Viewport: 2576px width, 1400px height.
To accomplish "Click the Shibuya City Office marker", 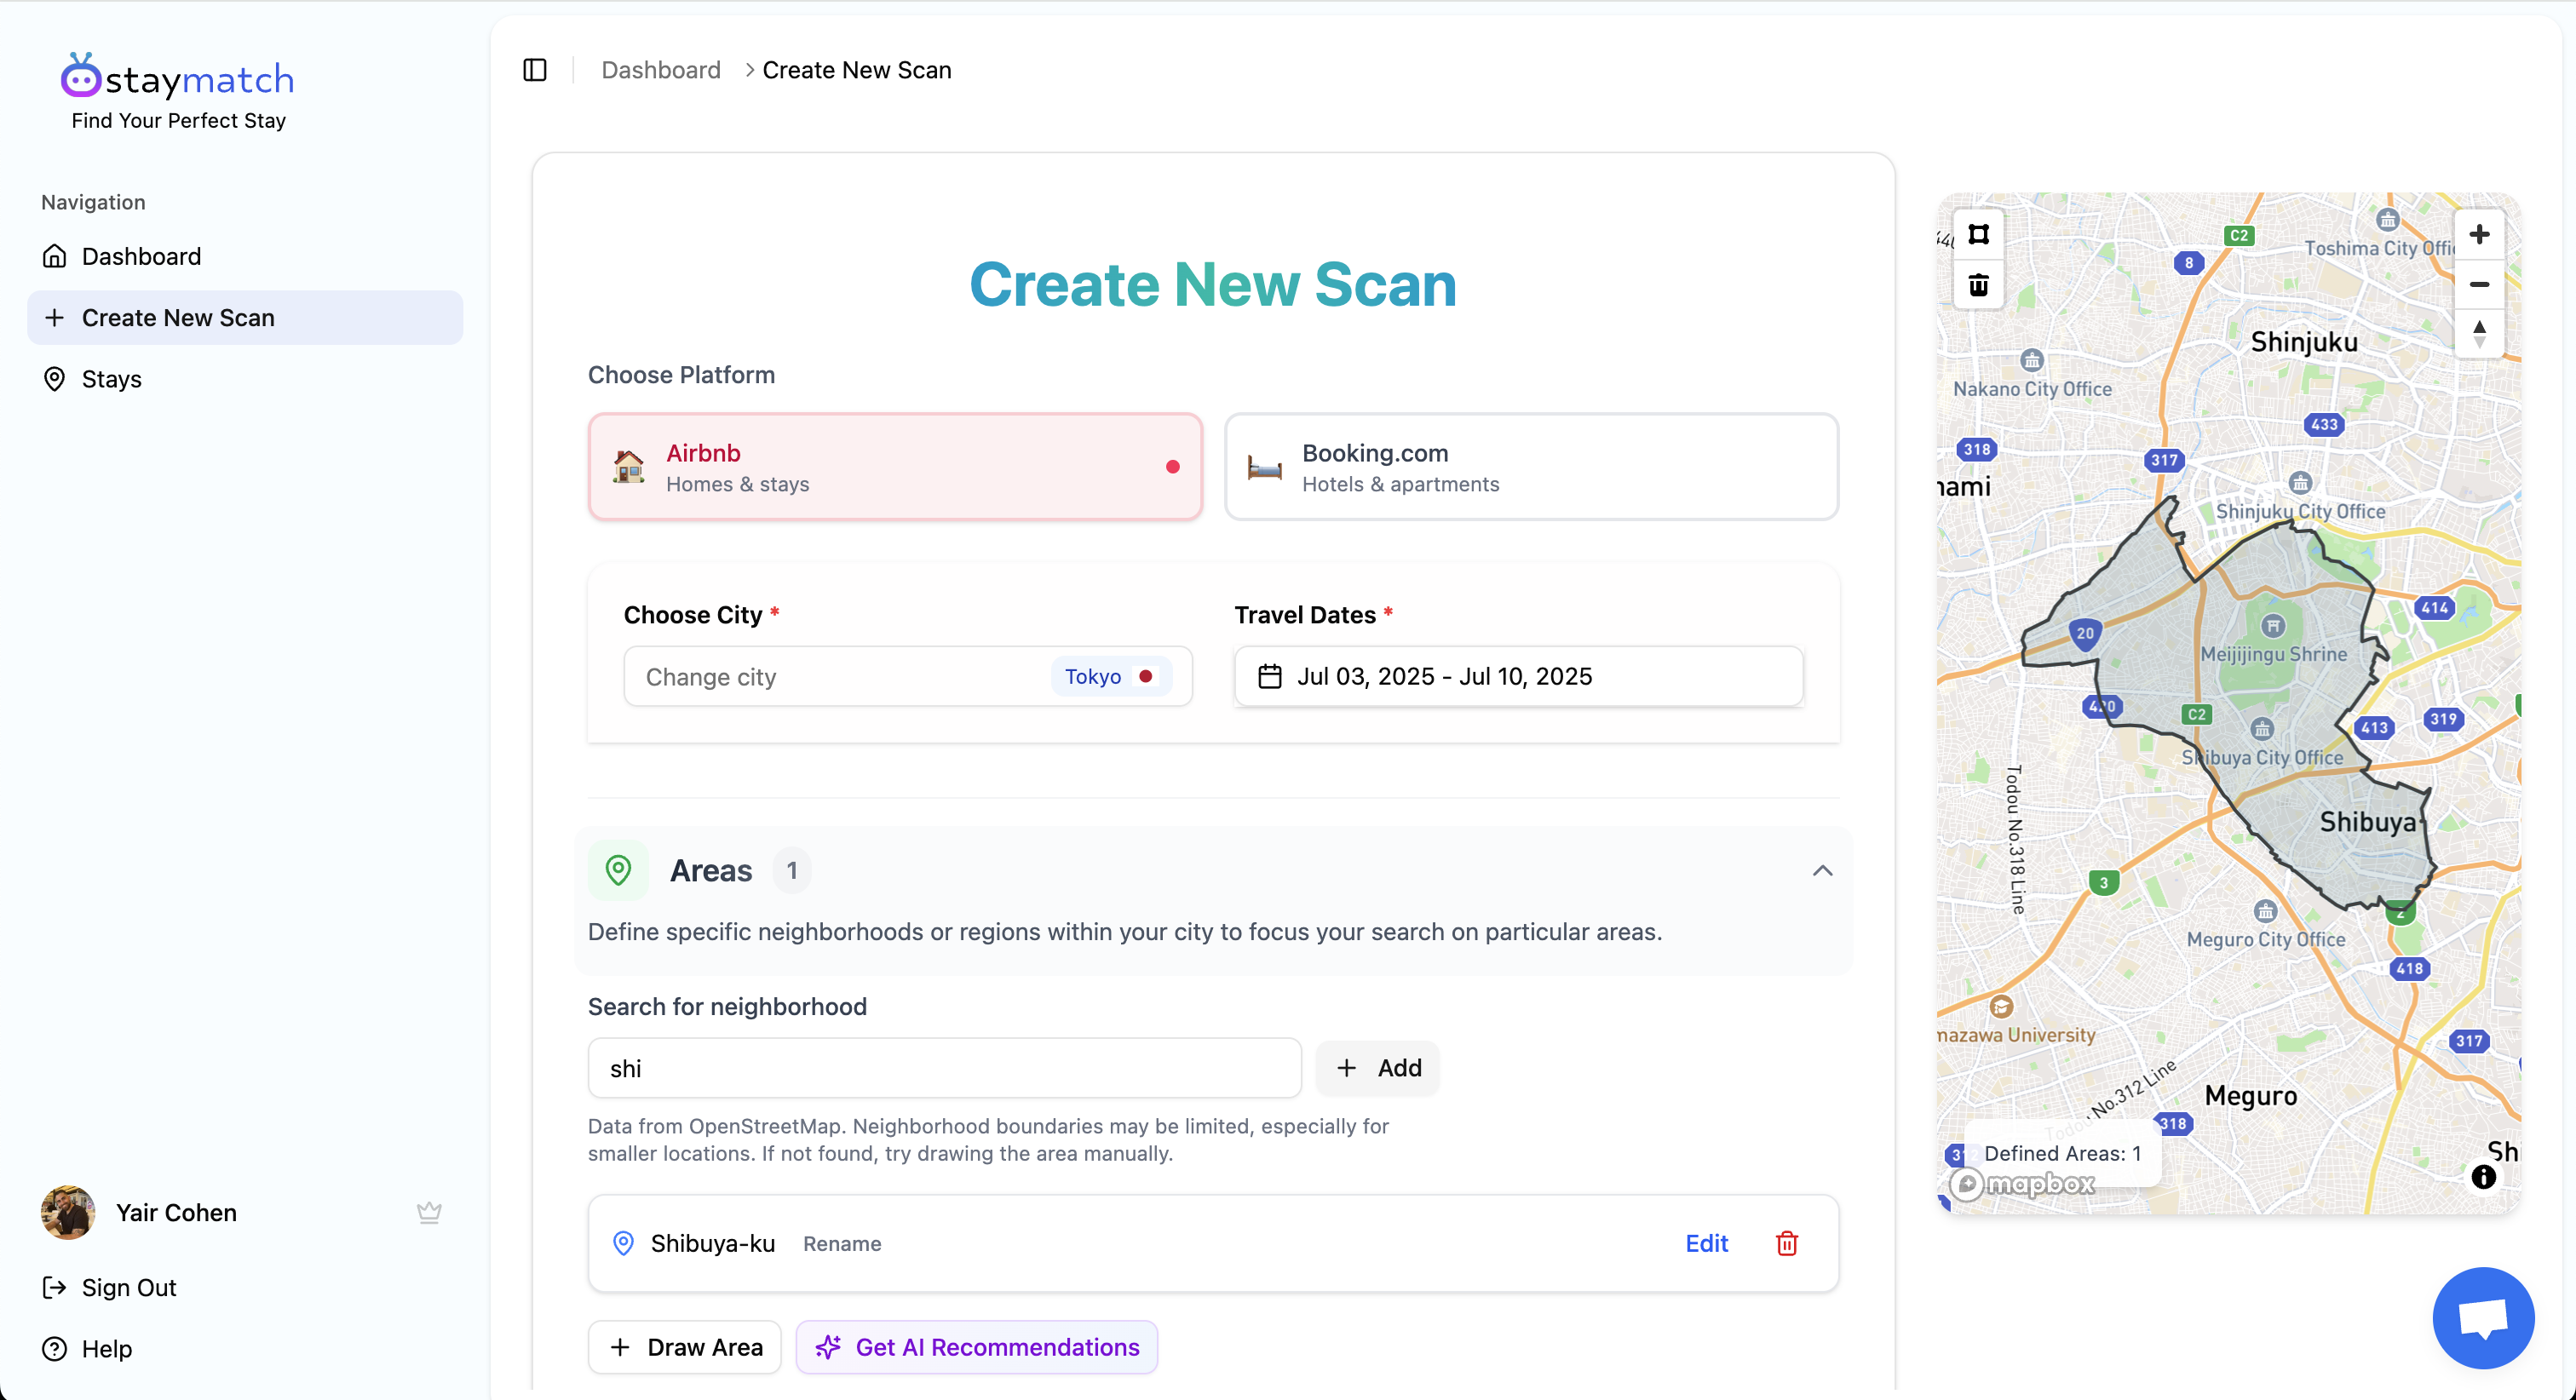I will coord(2263,729).
